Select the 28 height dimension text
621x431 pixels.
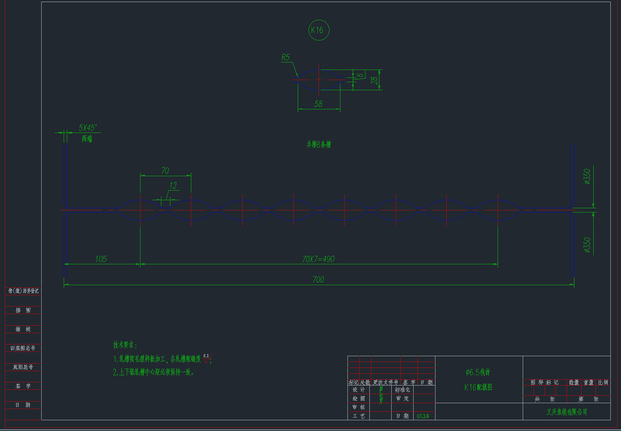374,81
